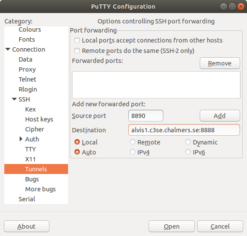Expand the Auth subtree arrow
Viewport: 247px width, 236px height.
[21, 139]
